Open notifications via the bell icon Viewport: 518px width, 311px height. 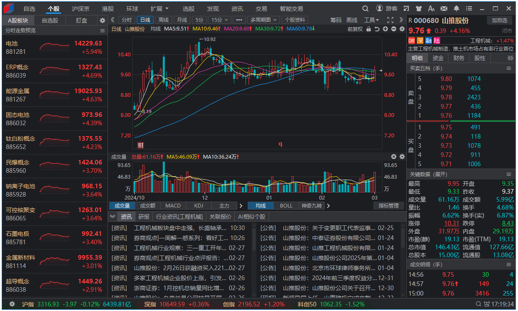(456, 8)
